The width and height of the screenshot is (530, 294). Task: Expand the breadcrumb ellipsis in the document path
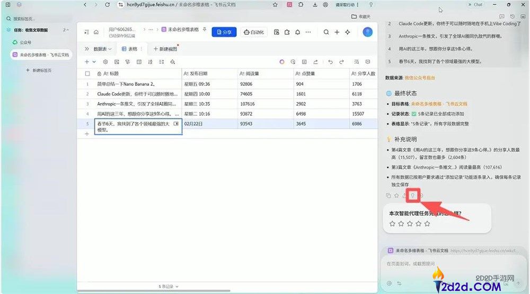point(151,29)
